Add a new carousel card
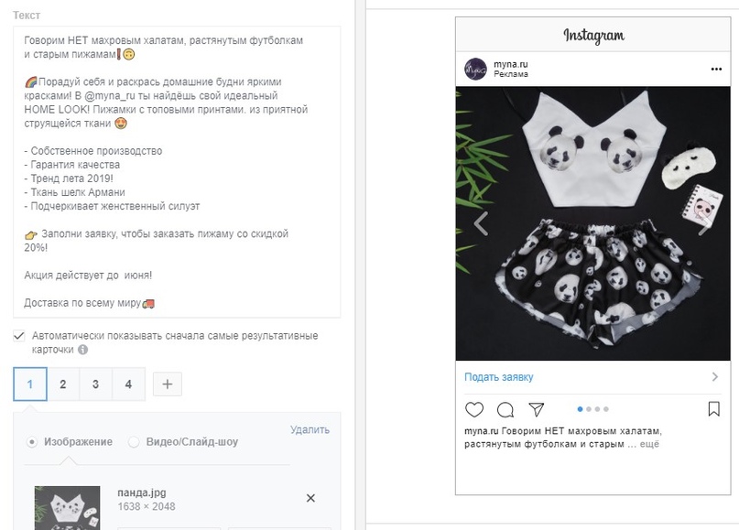 [167, 384]
